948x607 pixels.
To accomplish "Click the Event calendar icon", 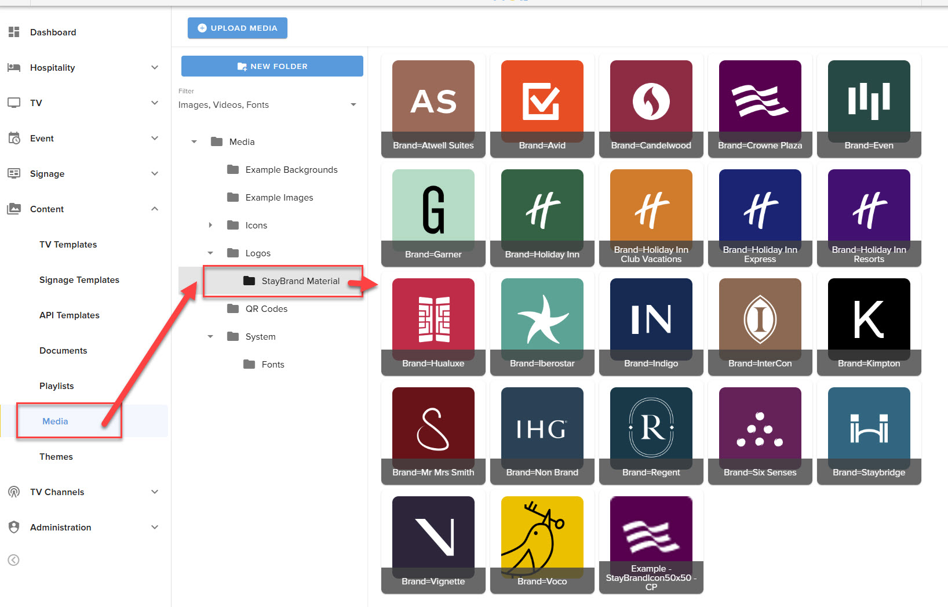I will pos(14,139).
